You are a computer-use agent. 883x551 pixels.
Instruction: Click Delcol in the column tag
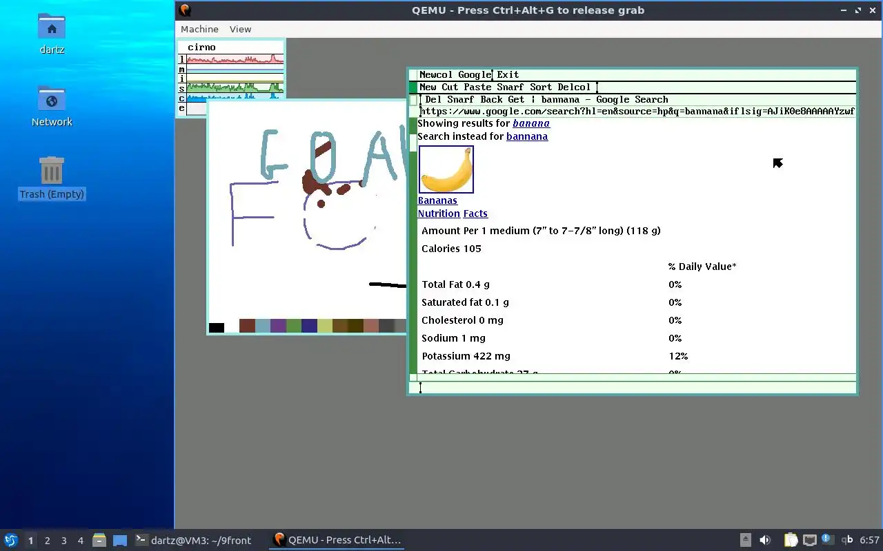pyautogui.click(x=574, y=87)
